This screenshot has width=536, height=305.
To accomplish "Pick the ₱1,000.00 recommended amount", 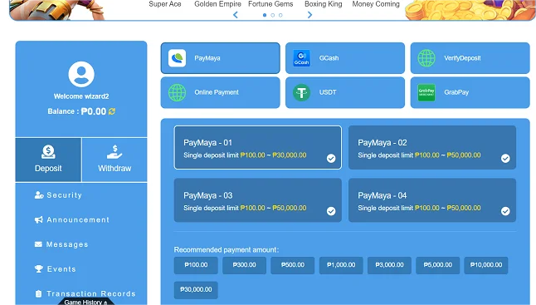I will tap(341, 265).
